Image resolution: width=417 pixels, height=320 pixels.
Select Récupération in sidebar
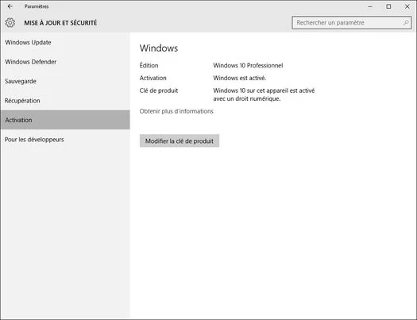point(65,101)
